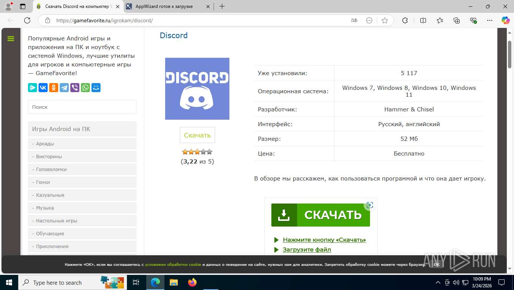Image resolution: width=514 pixels, height=290 pixels.
Task: Click the Discord logo image
Action: click(x=197, y=89)
